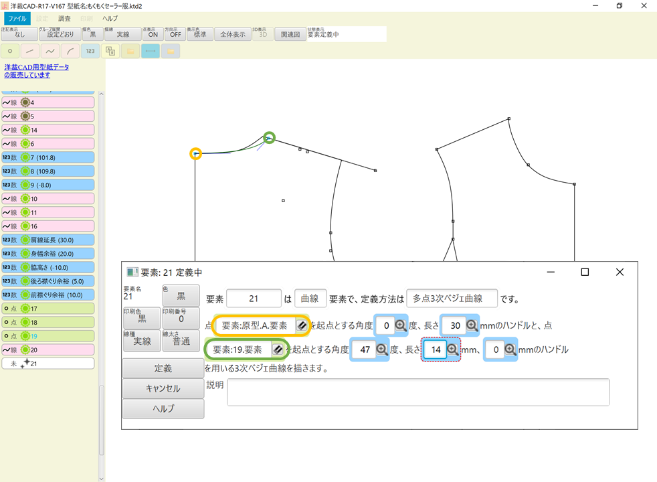
Task: Select the point creation tool in the toolbar
Action: [x=10, y=51]
